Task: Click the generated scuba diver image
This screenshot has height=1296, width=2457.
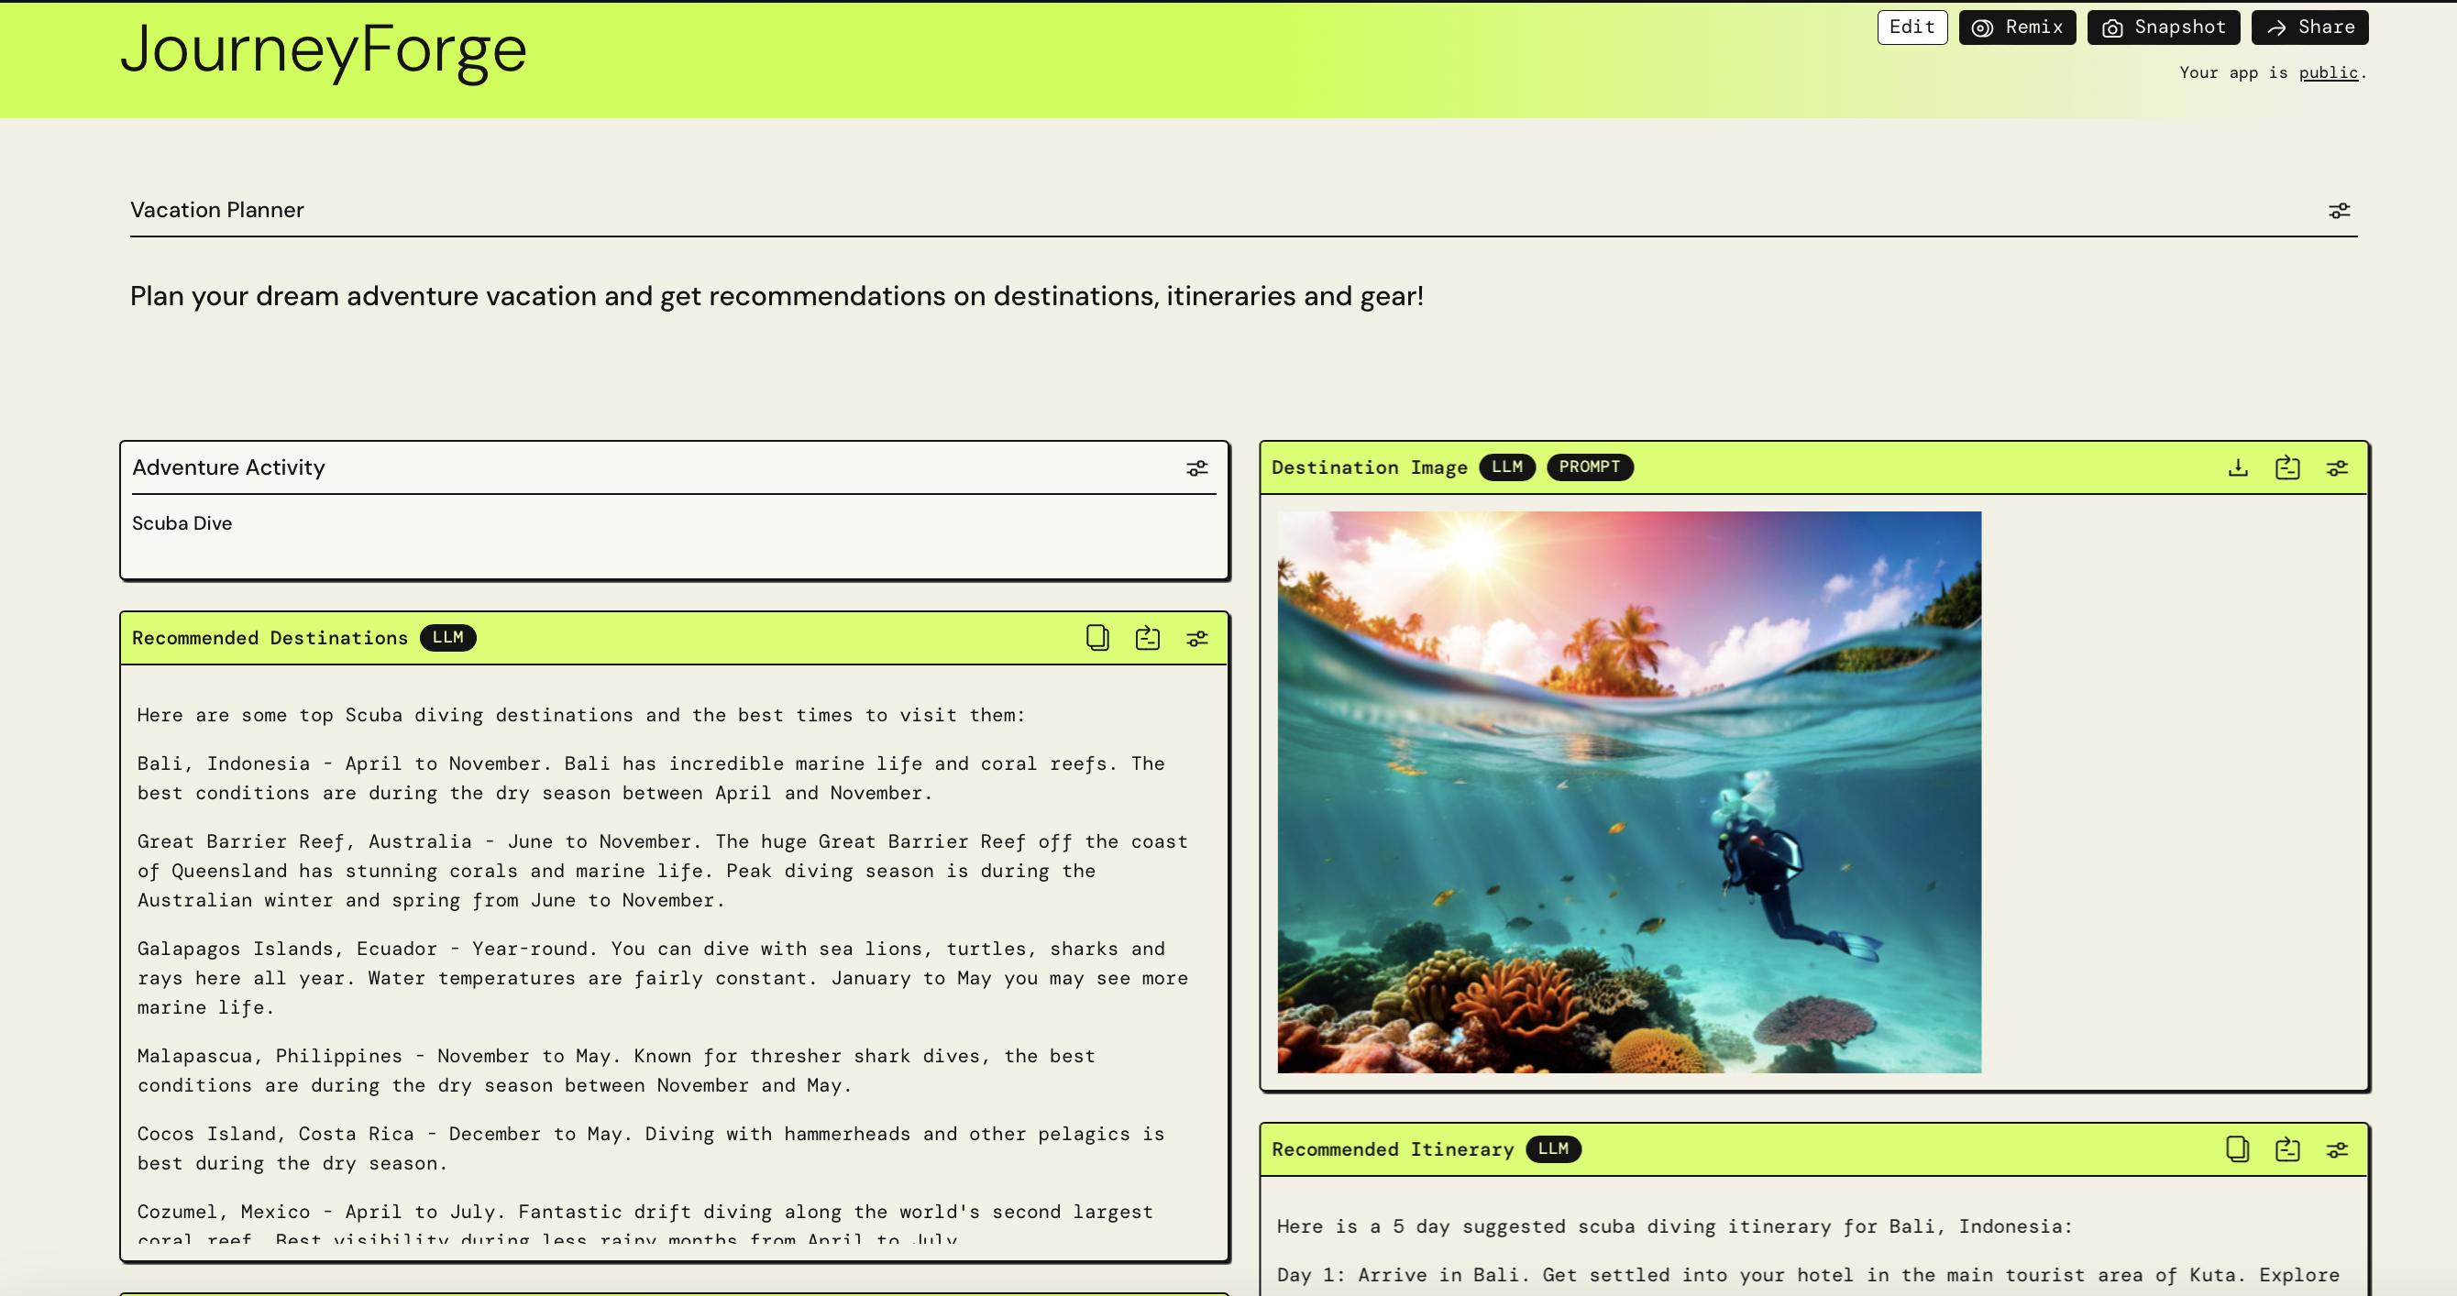Action: (x=1628, y=792)
